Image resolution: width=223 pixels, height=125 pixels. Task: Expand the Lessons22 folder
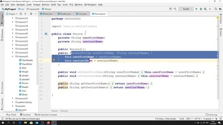click(x=13, y=41)
